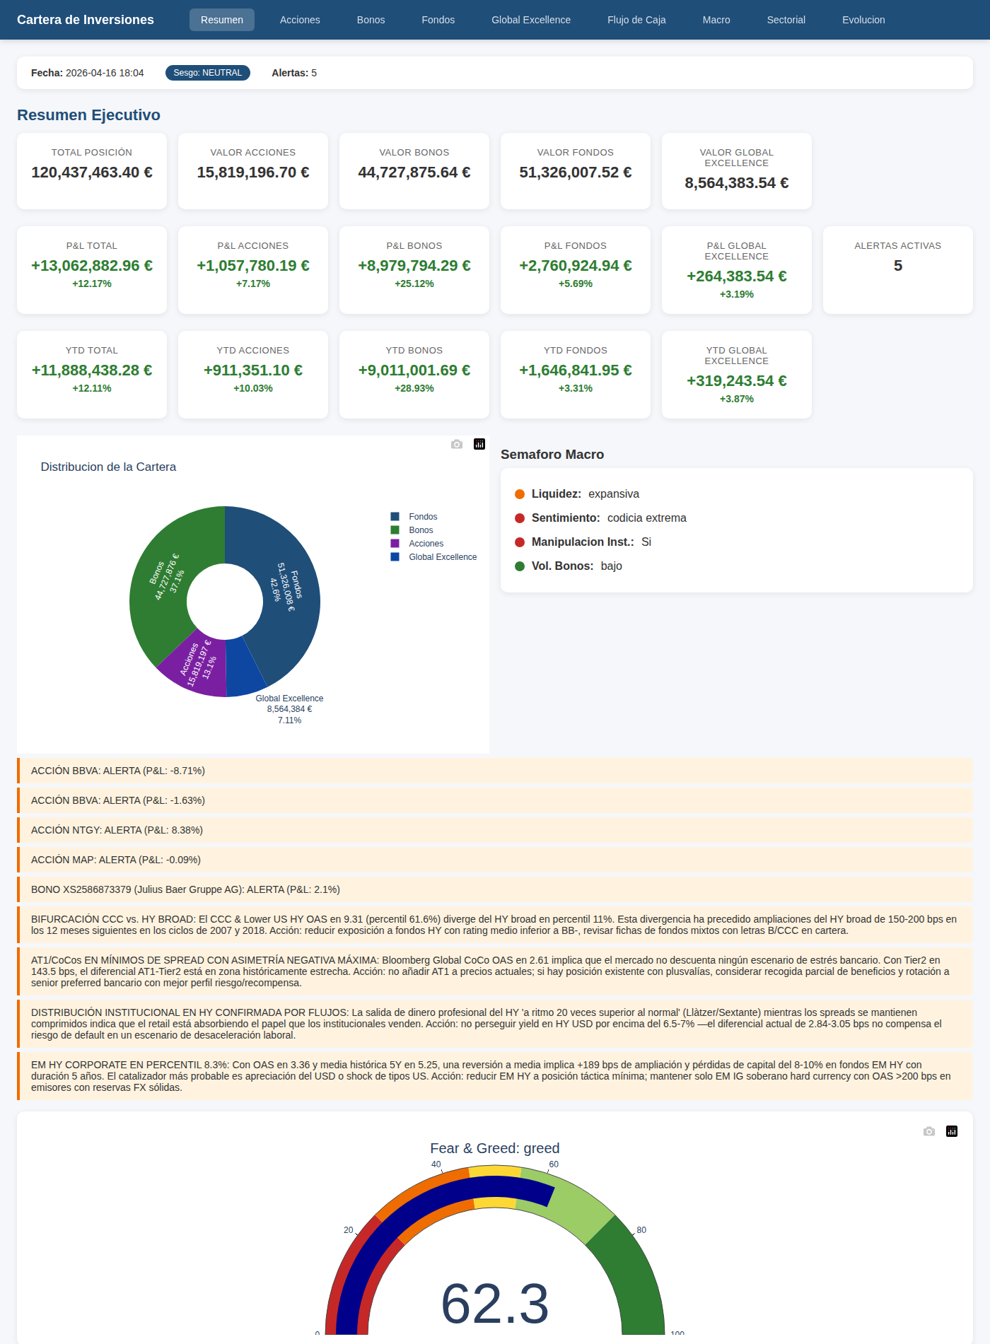Open the Flujo de Caja tab
Screen dimensions: 990x1344
coord(636,20)
